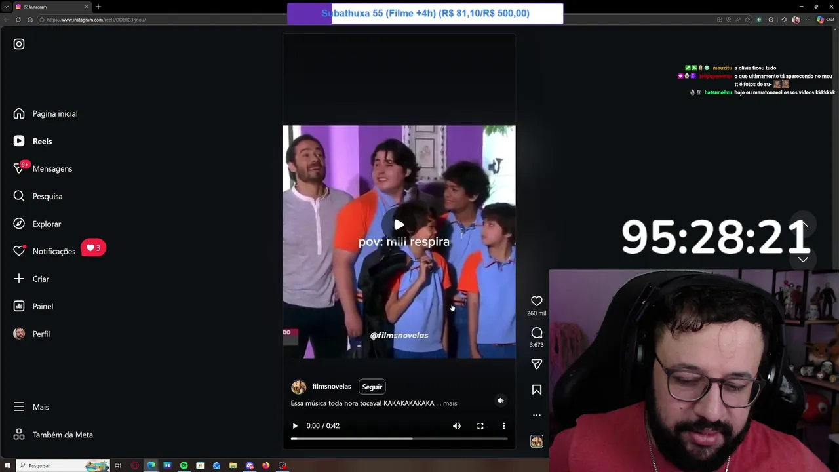This screenshot has height=472, width=839.
Task: Open tab actions dropdown chevron
Action: pyautogui.click(x=7, y=7)
